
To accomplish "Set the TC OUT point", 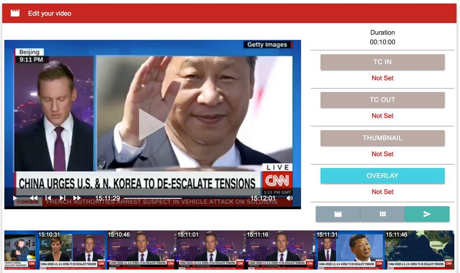I will pyautogui.click(x=382, y=100).
